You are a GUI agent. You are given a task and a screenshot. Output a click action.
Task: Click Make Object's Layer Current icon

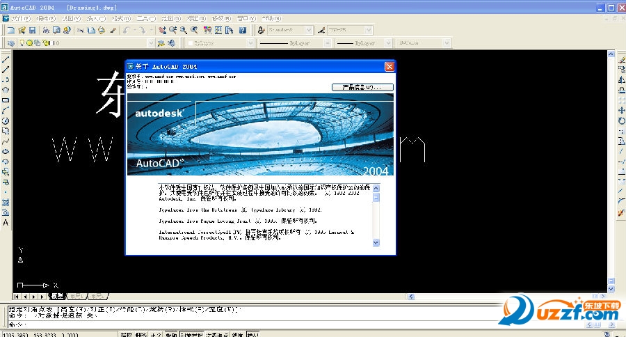coord(161,42)
